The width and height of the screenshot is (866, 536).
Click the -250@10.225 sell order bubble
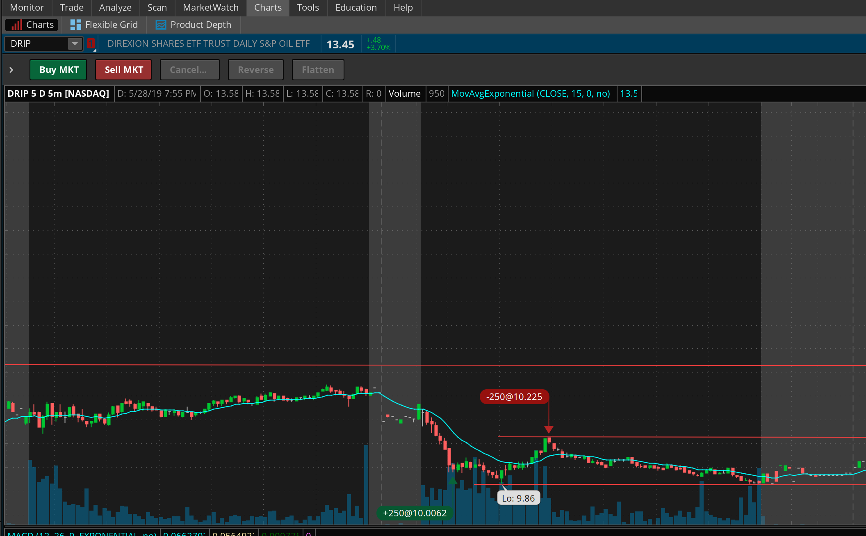(x=514, y=397)
